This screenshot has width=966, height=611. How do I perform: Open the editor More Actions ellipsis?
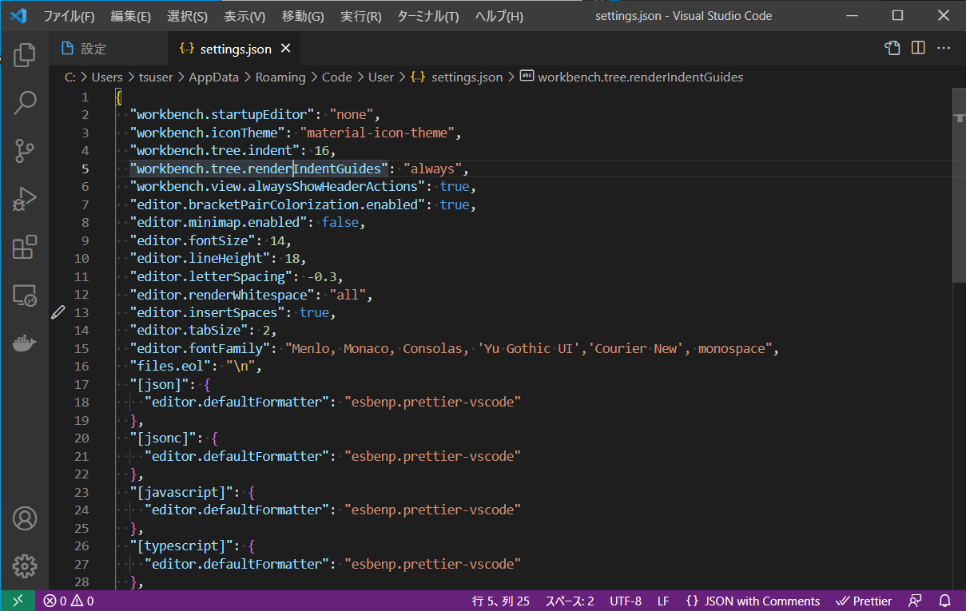point(944,49)
